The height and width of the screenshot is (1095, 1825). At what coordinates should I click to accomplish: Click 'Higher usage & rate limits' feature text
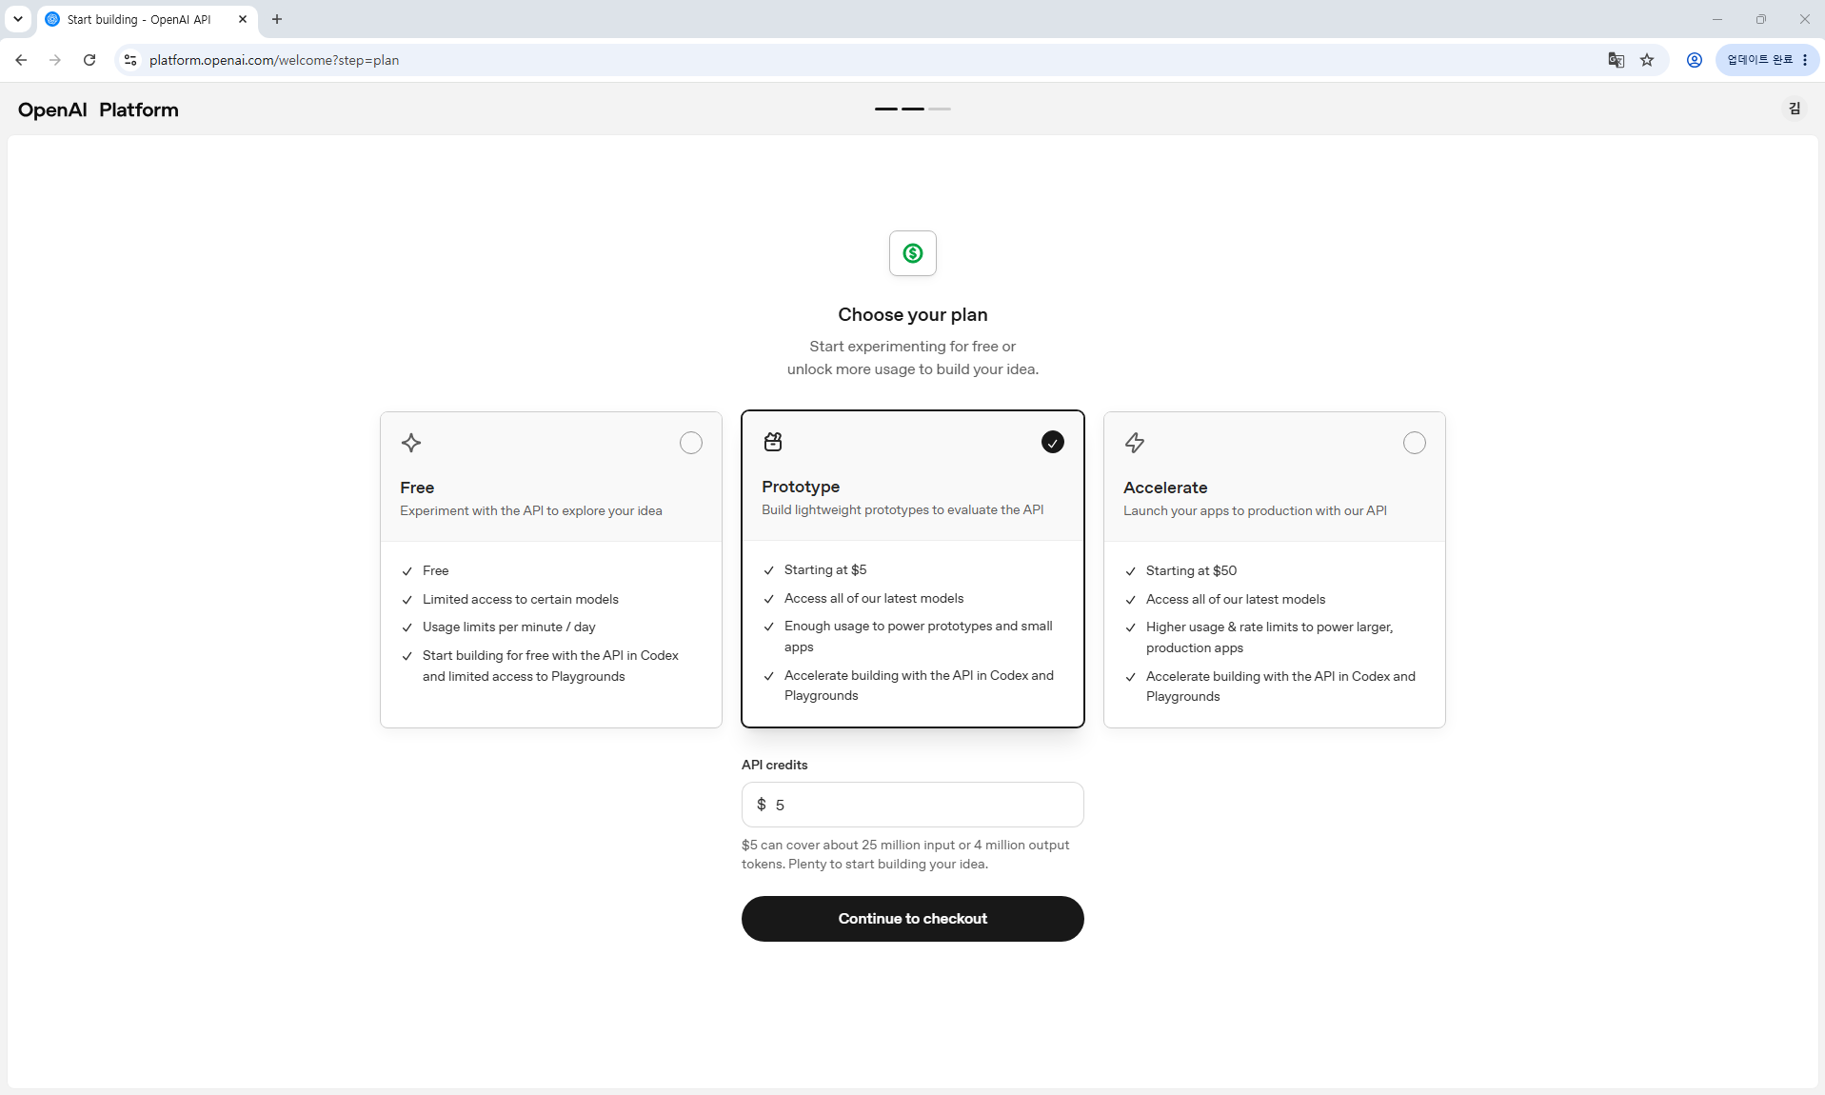1270,638
